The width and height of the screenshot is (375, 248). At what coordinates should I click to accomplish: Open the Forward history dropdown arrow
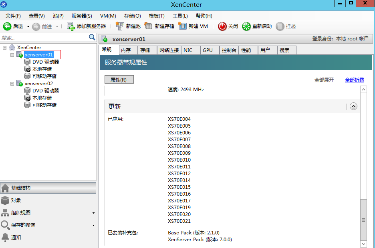point(57,26)
